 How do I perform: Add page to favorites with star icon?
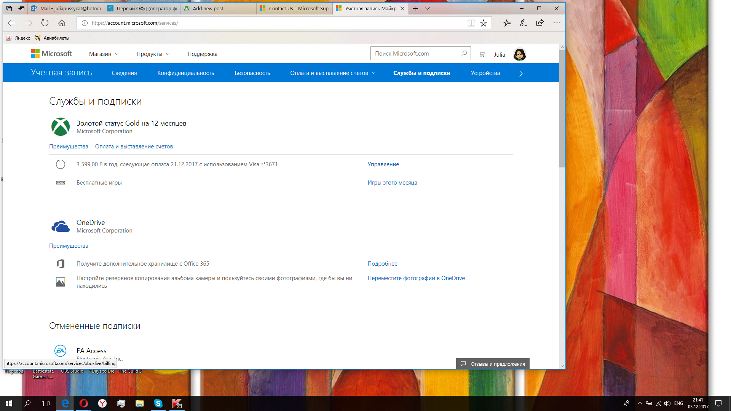pyautogui.click(x=484, y=23)
